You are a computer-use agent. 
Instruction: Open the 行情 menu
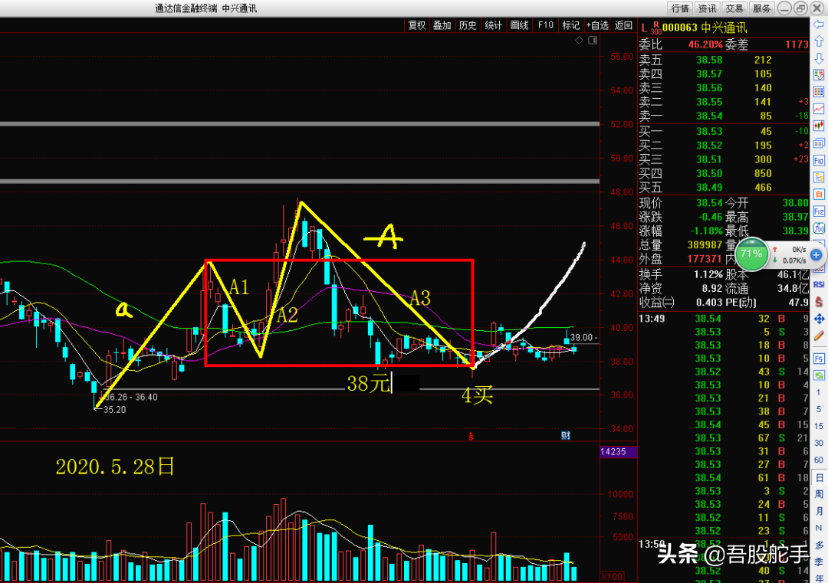tap(680, 8)
